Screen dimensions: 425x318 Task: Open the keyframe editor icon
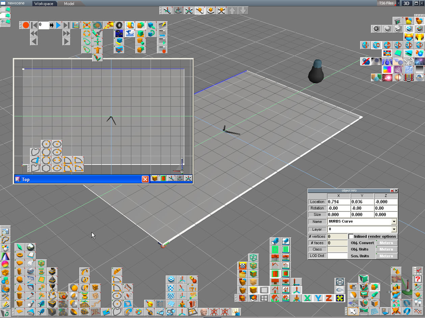(76, 25)
